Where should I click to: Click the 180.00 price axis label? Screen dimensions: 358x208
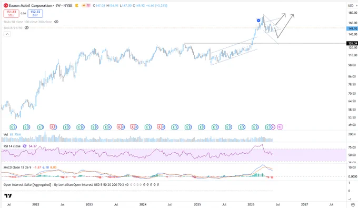[x=353, y=13]
